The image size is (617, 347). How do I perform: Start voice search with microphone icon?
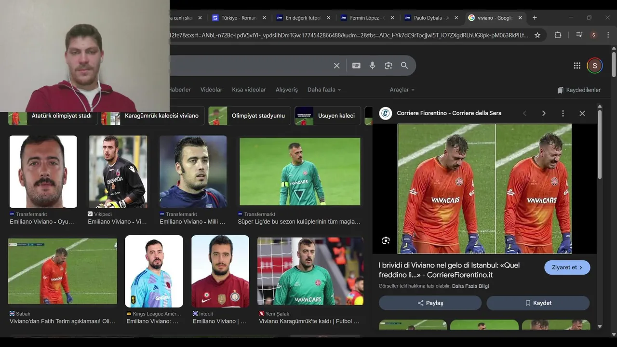click(372, 66)
